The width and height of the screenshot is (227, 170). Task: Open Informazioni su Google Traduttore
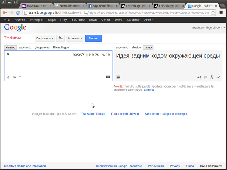[119, 166]
